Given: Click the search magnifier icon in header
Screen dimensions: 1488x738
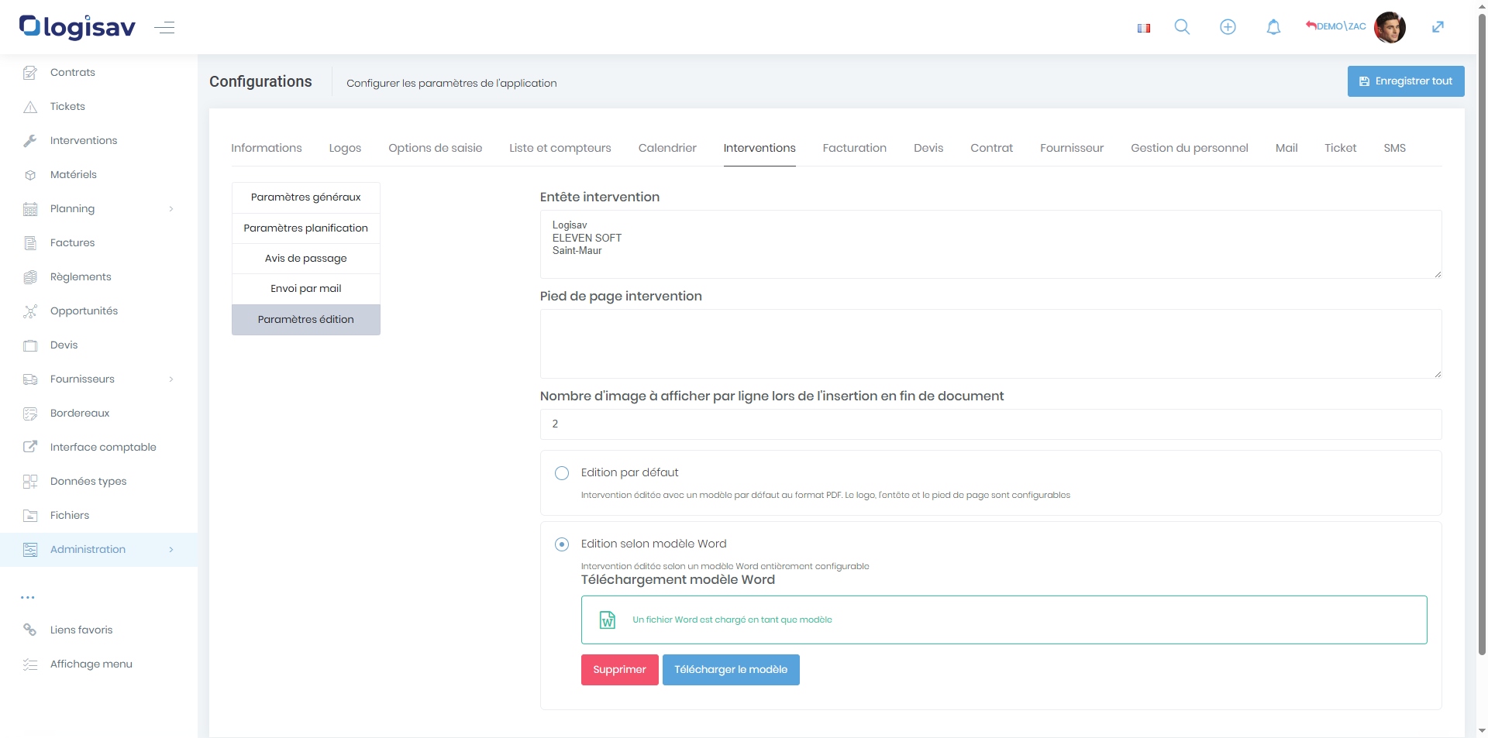Looking at the screenshot, I should click(1182, 27).
